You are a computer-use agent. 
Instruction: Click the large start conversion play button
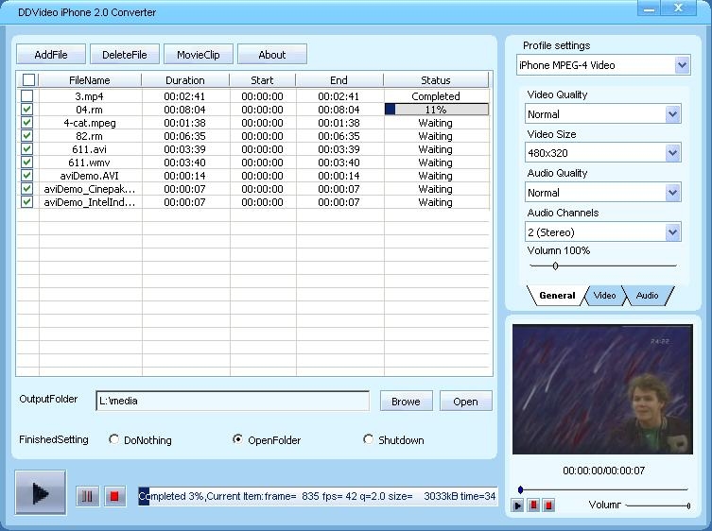41,492
